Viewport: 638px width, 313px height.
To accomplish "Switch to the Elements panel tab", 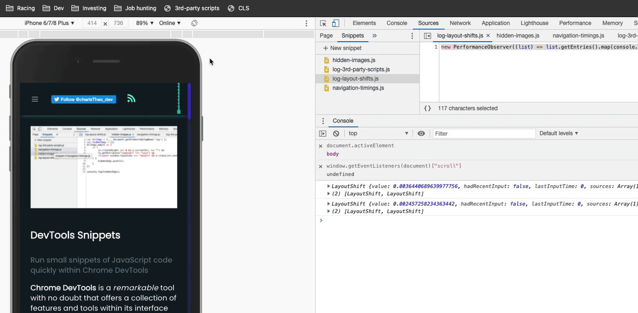I will click(364, 23).
